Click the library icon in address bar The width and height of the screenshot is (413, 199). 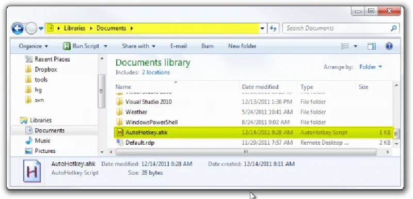(x=50, y=28)
